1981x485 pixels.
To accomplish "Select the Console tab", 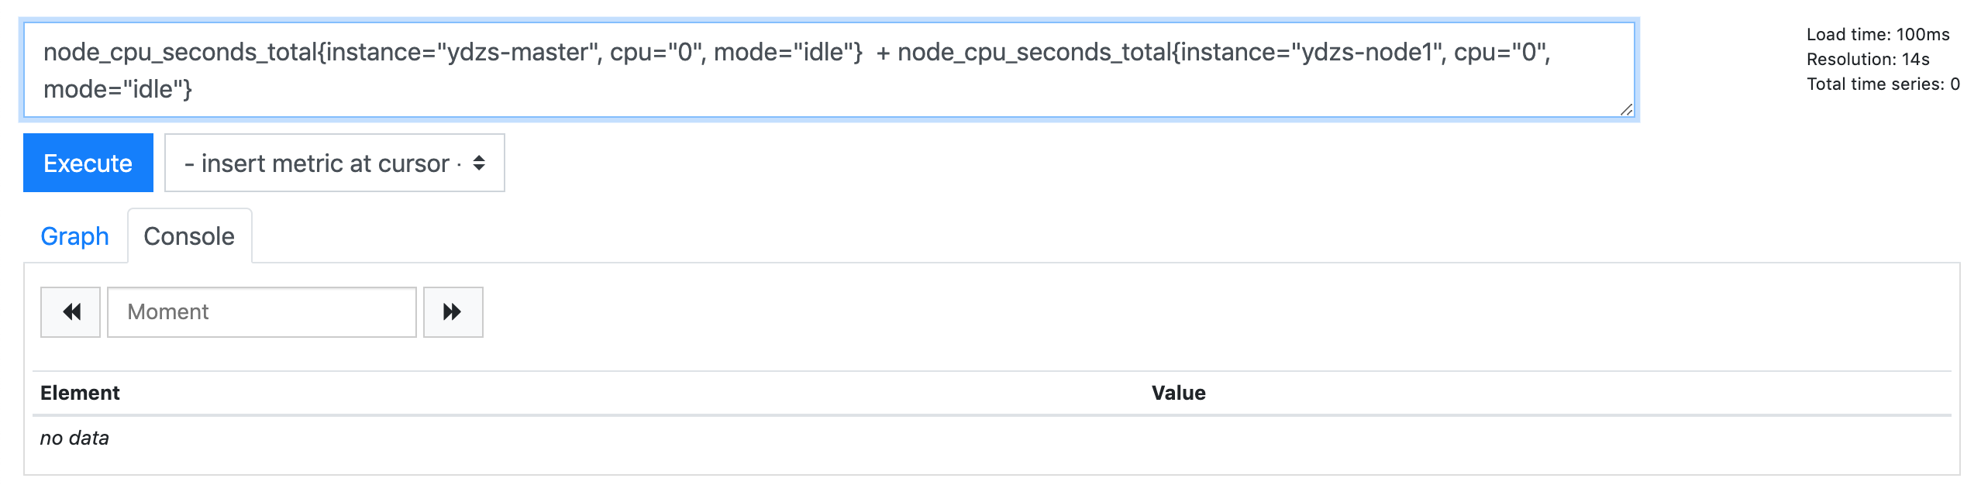I will point(189,236).
